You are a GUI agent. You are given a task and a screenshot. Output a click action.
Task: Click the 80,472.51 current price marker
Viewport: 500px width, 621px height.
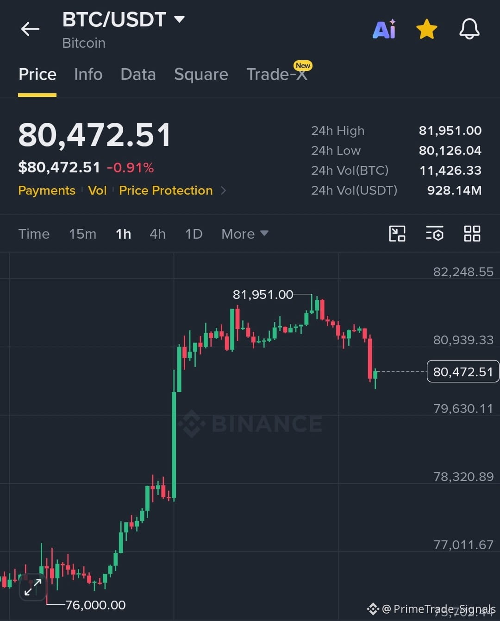(463, 372)
